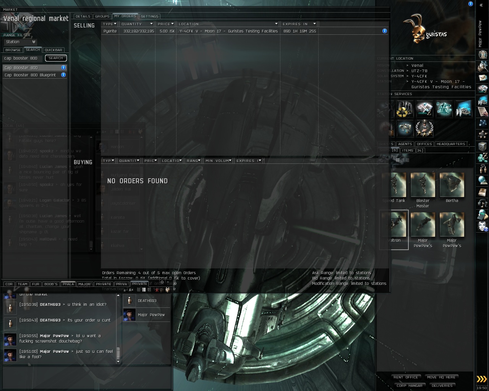Open the Corporation stars icon
The width and height of the screenshot is (489, 391).
[483, 134]
